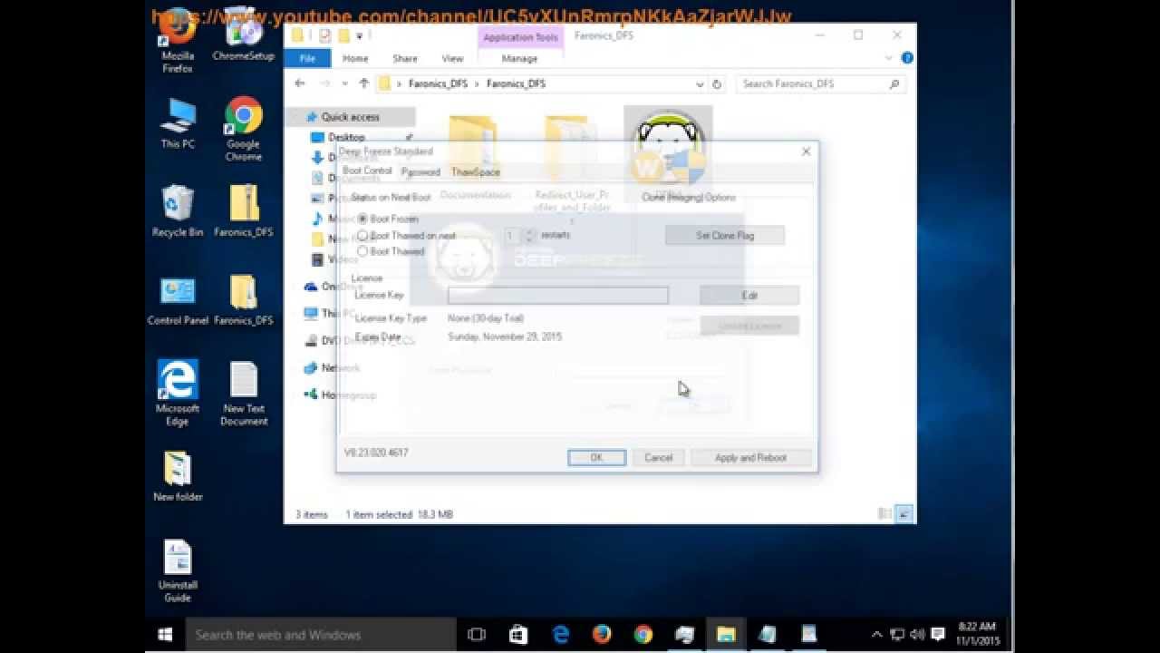
Task: Launch Microsoft Edge from the taskbar
Action: pos(559,635)
